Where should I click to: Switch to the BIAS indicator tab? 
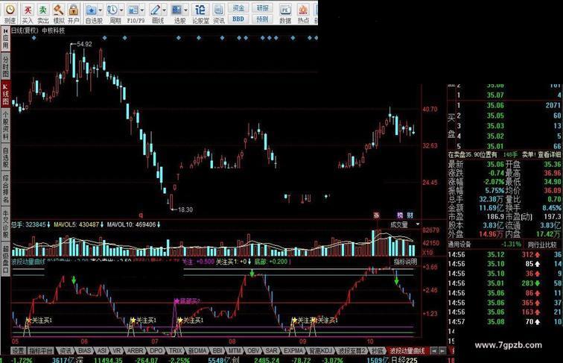point(84,350)
